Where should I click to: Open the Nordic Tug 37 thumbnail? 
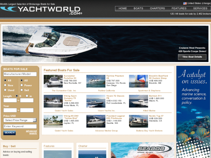(x=138, y=121)
